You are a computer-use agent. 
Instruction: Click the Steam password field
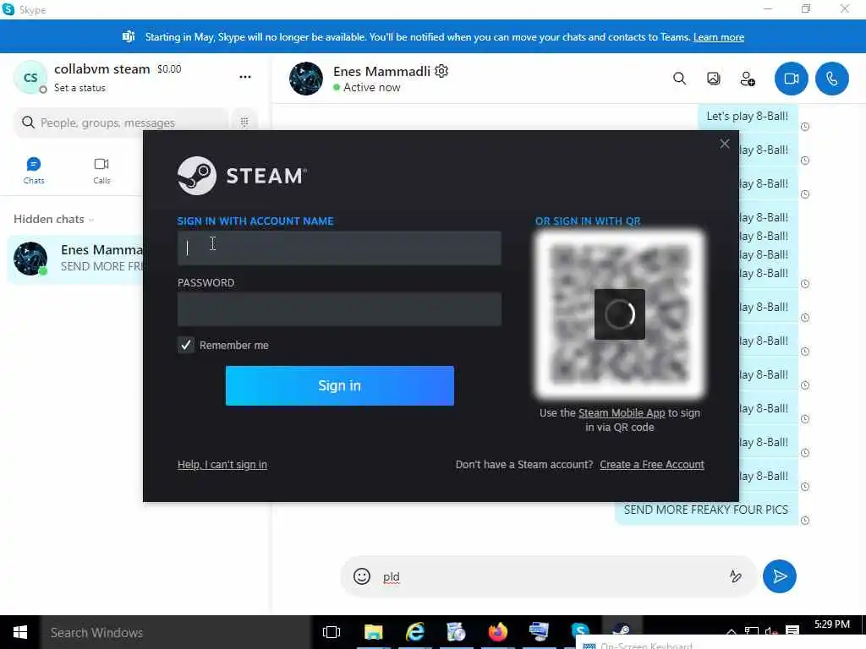click(x=339, y=309)
